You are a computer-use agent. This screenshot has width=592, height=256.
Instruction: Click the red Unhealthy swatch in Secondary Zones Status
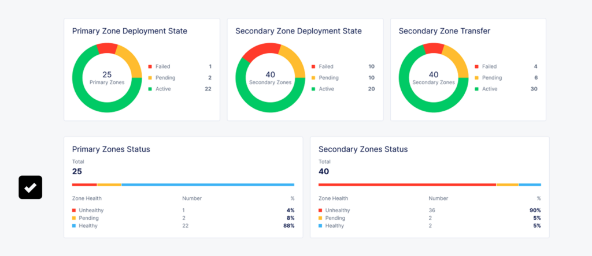point(320,210)
